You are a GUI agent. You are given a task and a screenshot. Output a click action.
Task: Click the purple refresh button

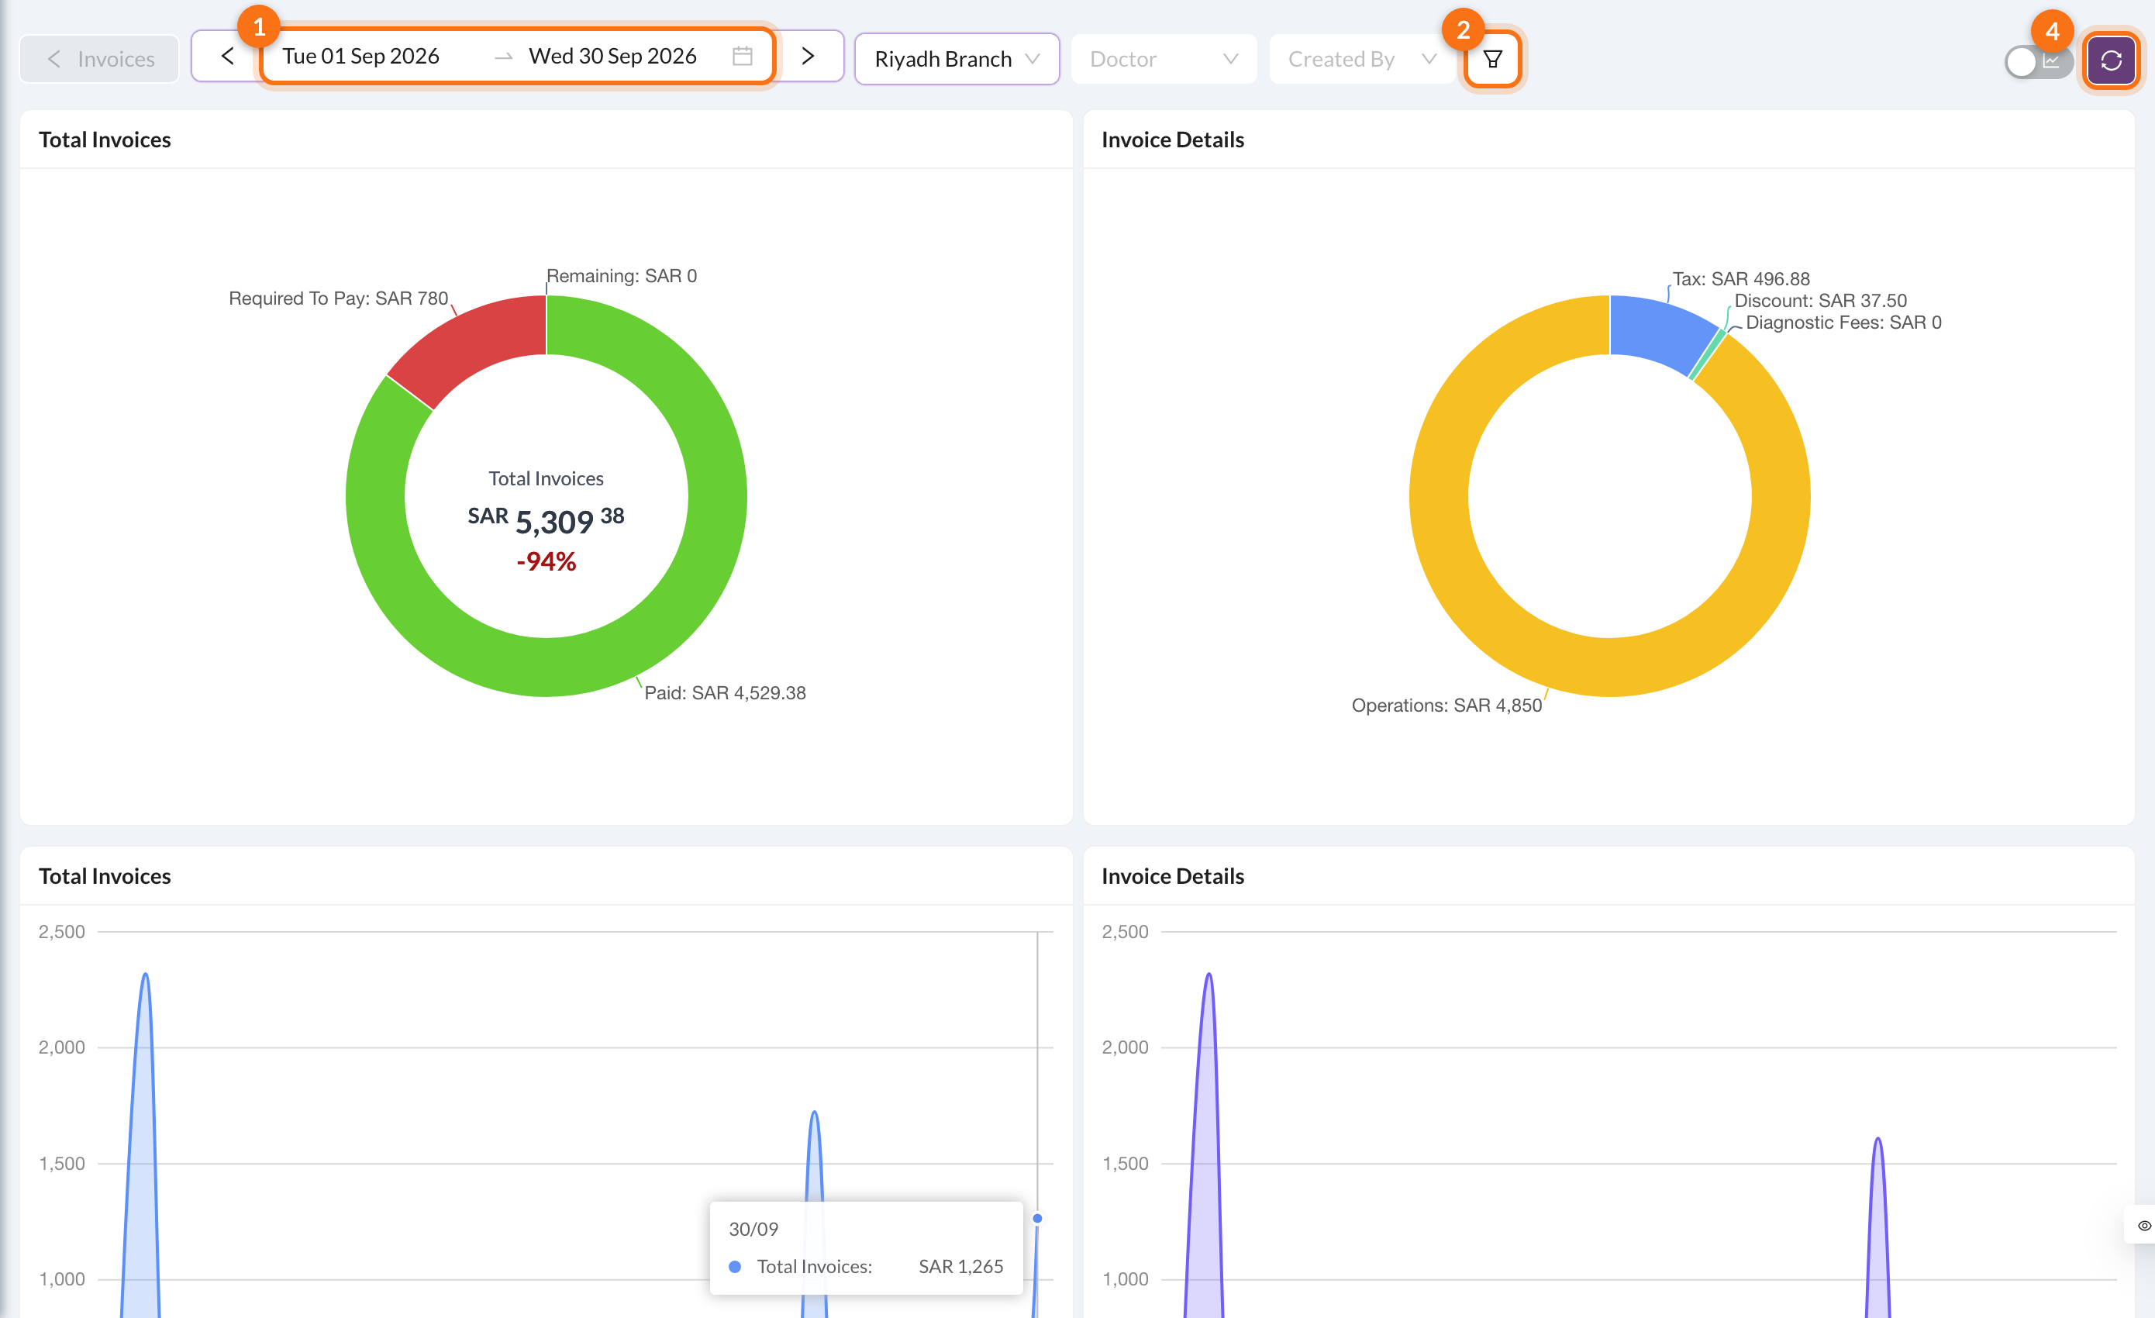(x=2112, y=60)
